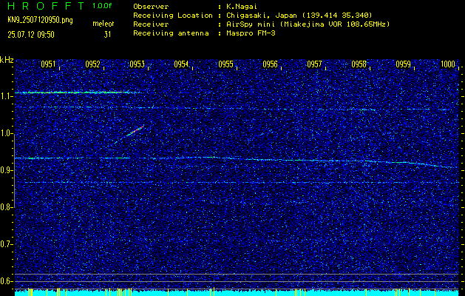Click the Receiving Location label
The height and width of the screenshot is (296, 465).
[x=173, y=16]
